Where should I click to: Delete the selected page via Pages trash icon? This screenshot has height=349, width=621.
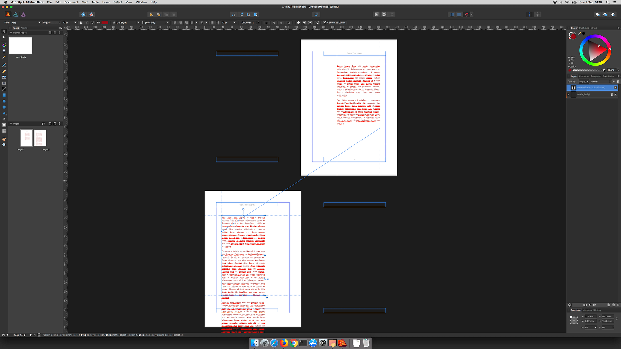[60, 124]
